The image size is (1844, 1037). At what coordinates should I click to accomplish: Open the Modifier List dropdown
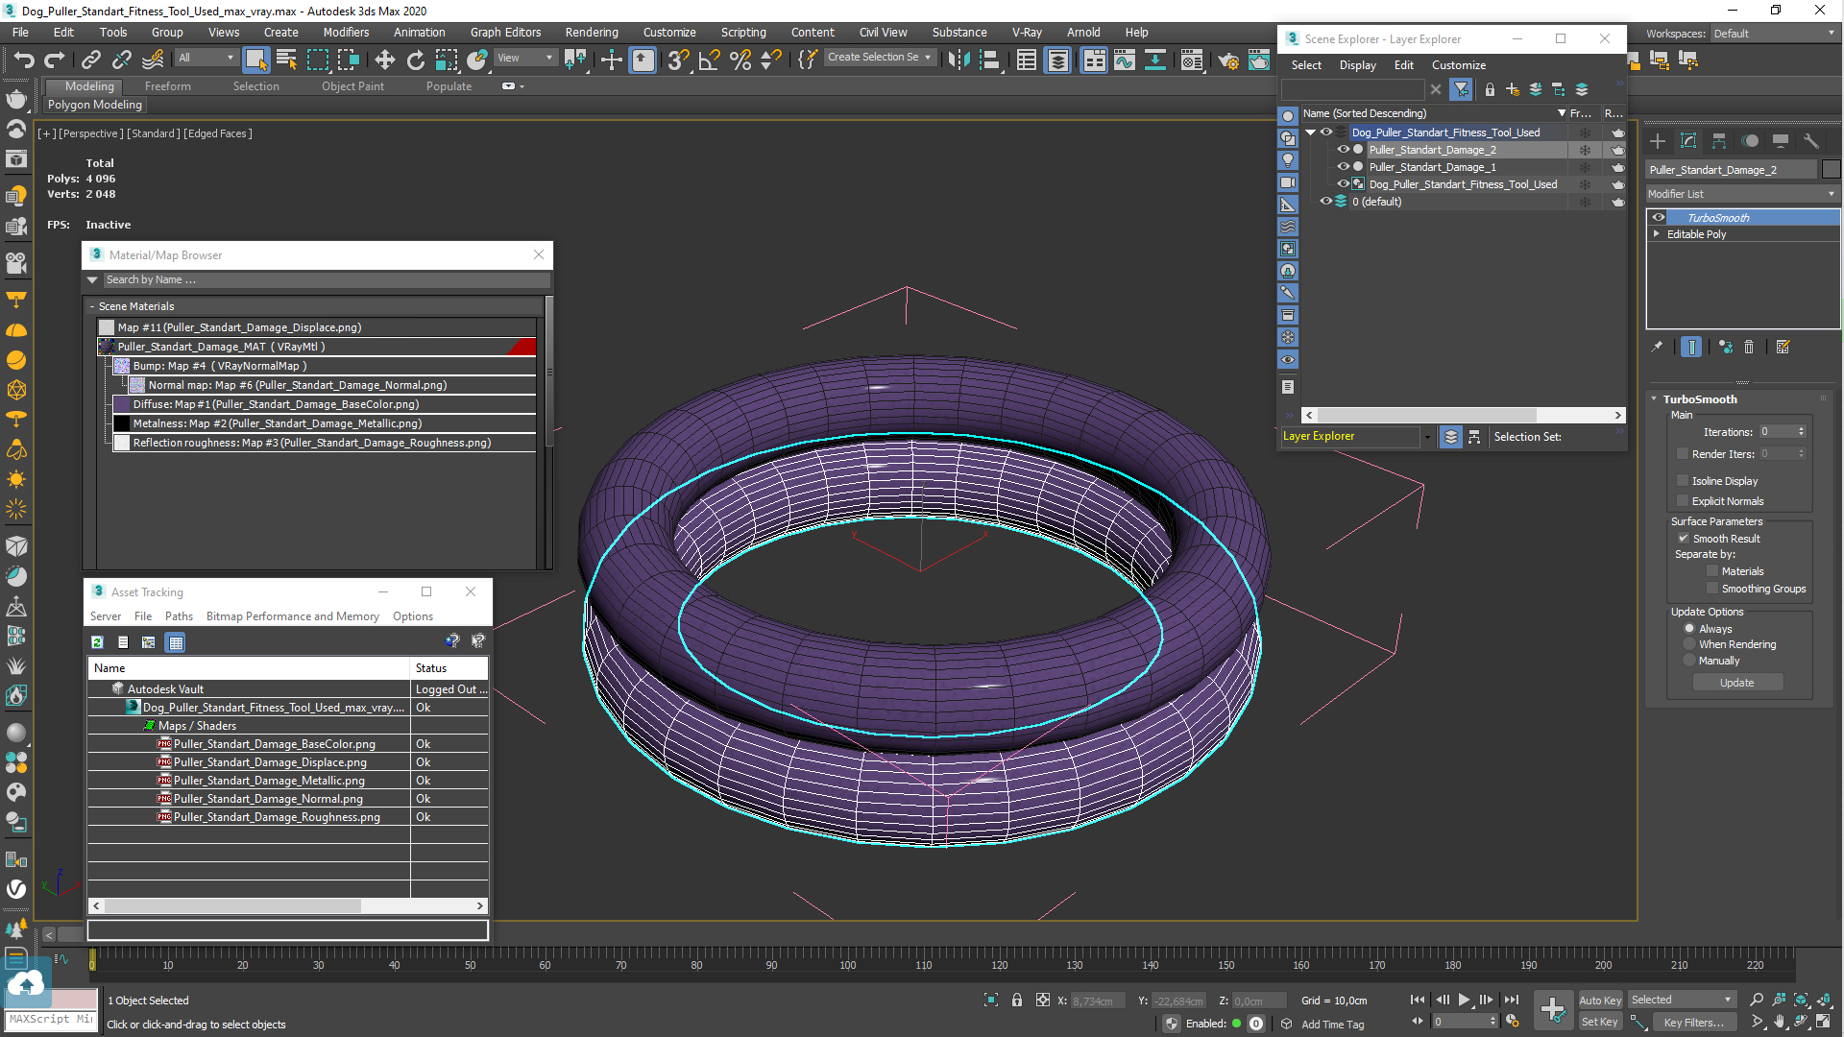pos(1742,193)
